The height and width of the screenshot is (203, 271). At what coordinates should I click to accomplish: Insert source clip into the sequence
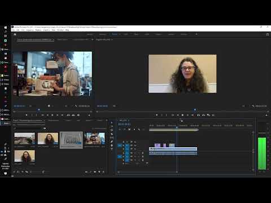68,115
